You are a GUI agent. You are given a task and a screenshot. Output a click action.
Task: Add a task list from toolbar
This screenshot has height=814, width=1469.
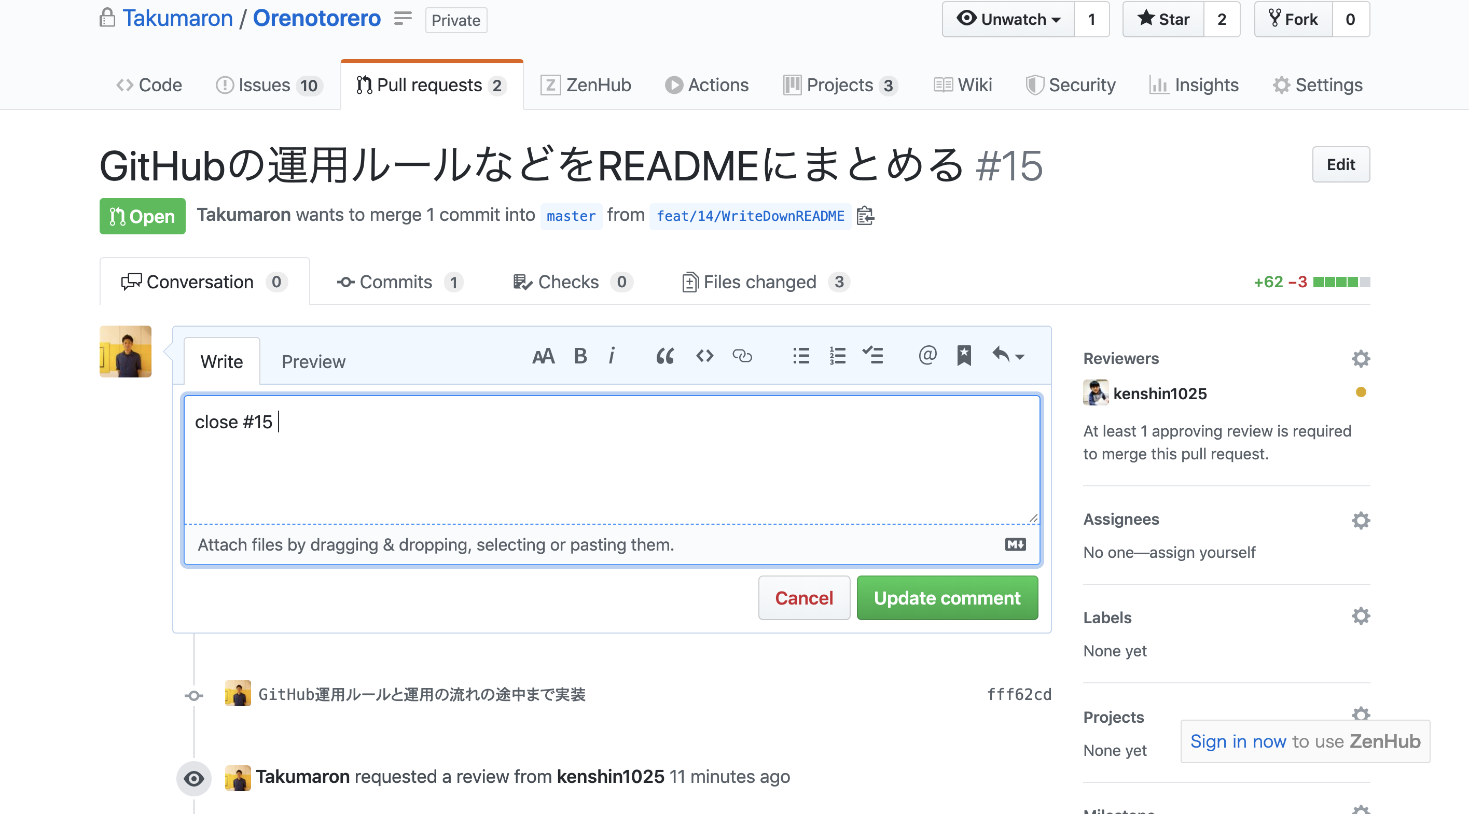pyautogui.click(x=872, y=356)
